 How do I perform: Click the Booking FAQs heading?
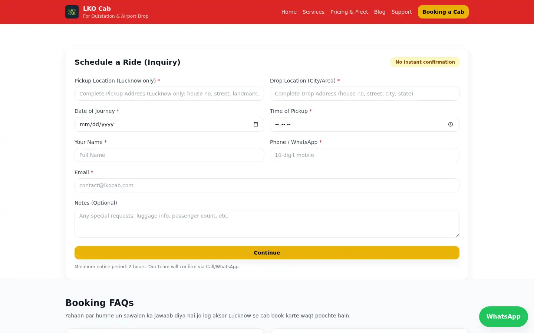click(x=99, y=303)
